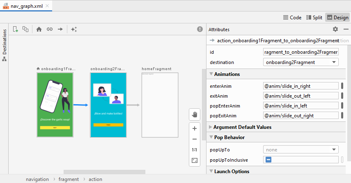Open Attributes panel settings gear
This screenshot has height=183, width=351.
tap(335, 29)
